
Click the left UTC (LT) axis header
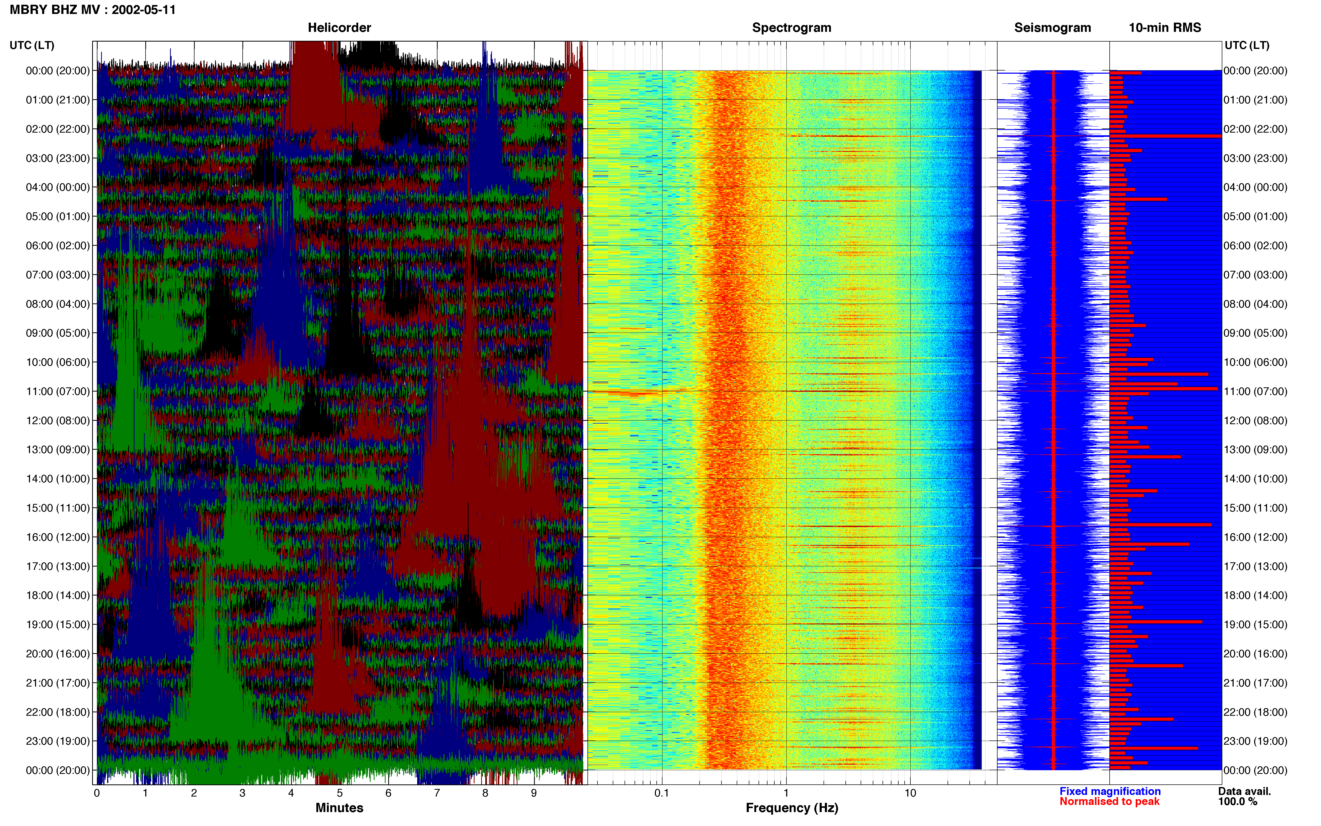(32, 45)
